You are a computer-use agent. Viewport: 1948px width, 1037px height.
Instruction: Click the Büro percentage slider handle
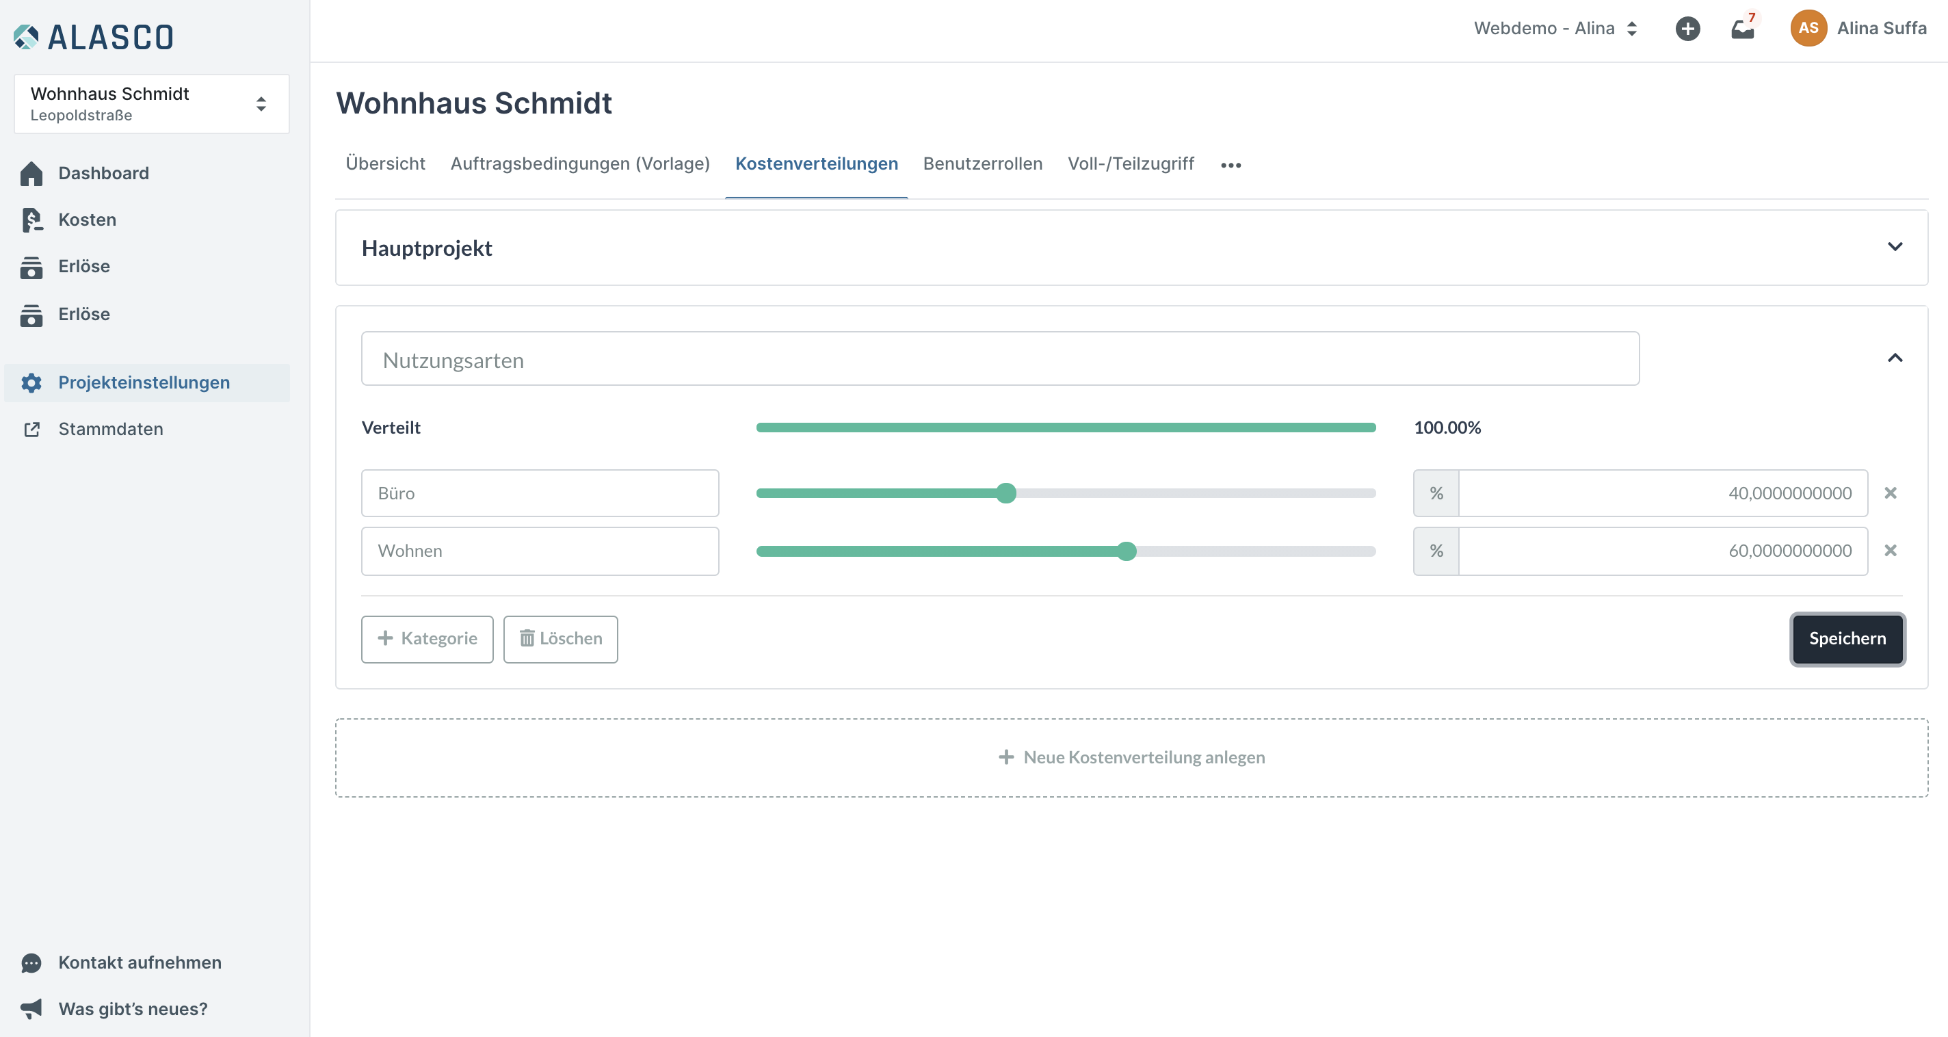[1005, 493]
